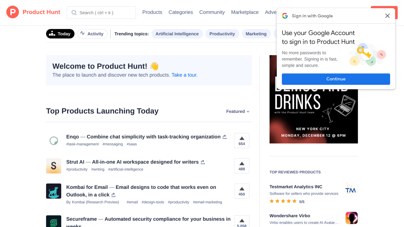This screenshot has width=404, height=227.
Task: Click the #email tag
Action: tap(132, 202)
